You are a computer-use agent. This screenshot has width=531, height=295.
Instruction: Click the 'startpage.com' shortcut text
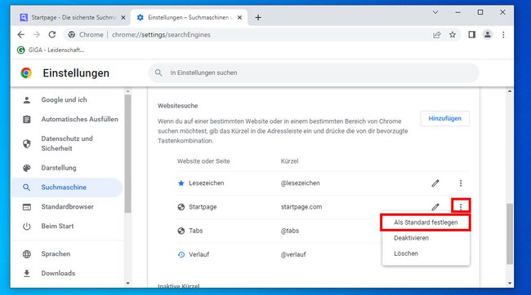pos(301,207)
